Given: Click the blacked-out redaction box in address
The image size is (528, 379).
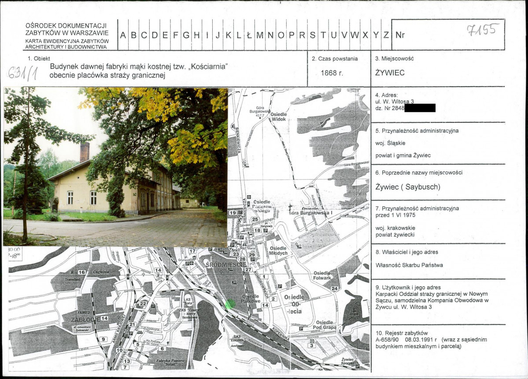Looking at the screenshot, I should point(420,108).
